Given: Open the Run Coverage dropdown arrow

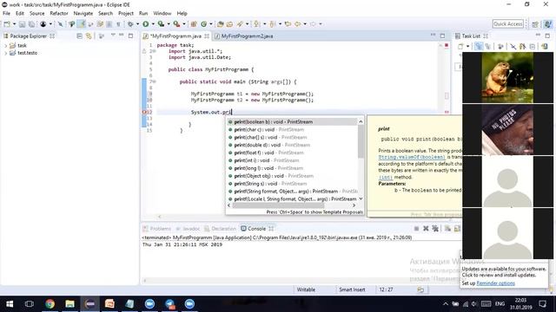Looking at the screenshot, I should click(x=169, y=24).
